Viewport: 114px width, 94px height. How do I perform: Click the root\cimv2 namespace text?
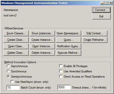[x=10, y=15]
